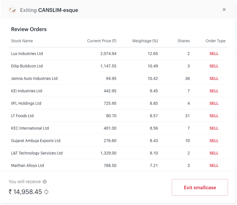
Task: Select the KEC International Ltd stock name
Action: pos(30,128)
